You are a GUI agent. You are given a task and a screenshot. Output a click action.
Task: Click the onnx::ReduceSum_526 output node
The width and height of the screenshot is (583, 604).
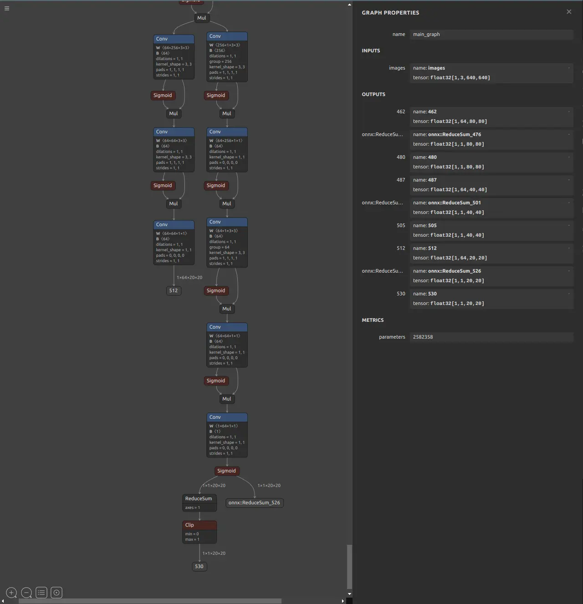[x=254, y=503]
